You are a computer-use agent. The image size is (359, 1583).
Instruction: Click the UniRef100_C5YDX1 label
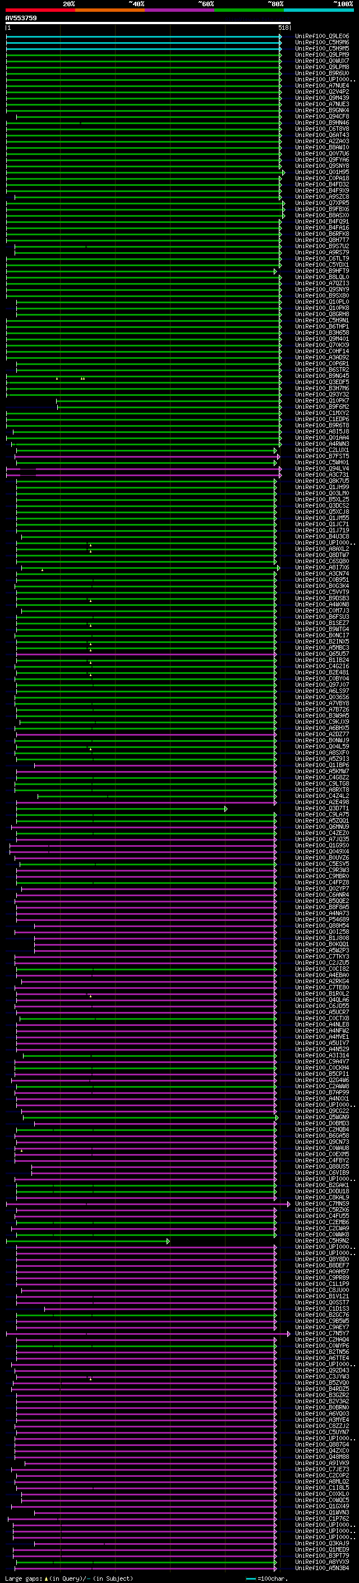point(322,265)
